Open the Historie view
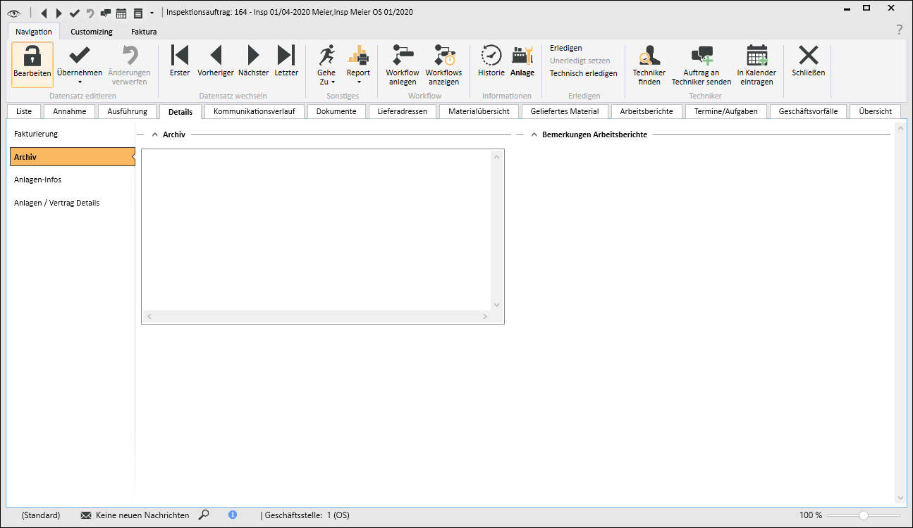The width and height of the screenshot is (913, 528). tap(491, 61)
